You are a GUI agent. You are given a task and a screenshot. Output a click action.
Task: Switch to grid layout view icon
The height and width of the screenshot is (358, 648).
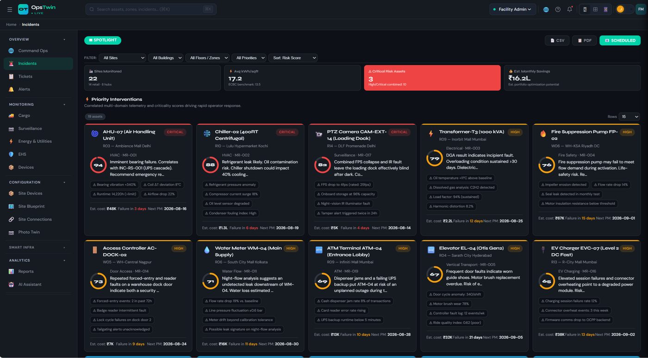(595, 9)
